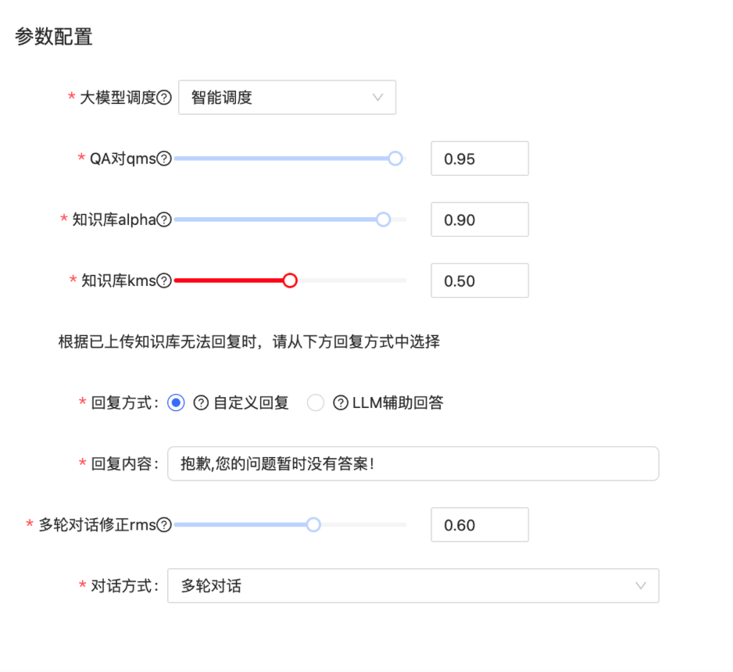This screenshot has width=733, height=672.
Task: Click help icon beside 知识库kms label
Action: (164, 281)
